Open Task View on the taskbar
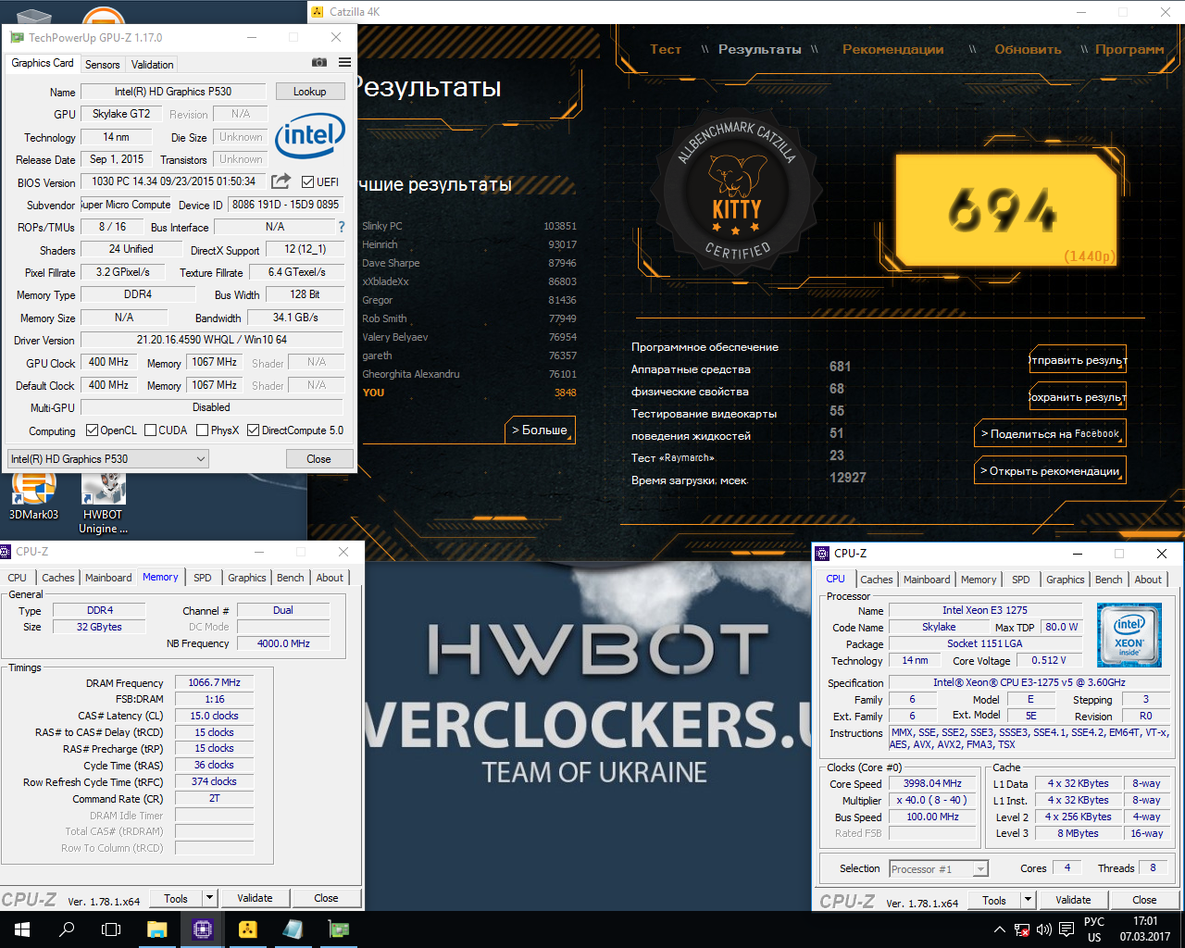Viewport: 1185px width, 948px height. click(111, 929)
